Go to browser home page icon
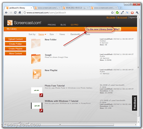 click(x=20, y=12)
